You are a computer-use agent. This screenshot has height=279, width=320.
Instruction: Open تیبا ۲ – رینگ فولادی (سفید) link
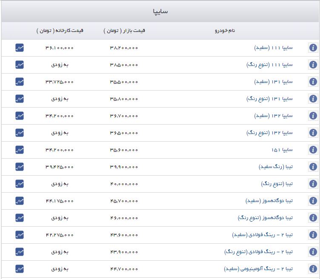262,235
